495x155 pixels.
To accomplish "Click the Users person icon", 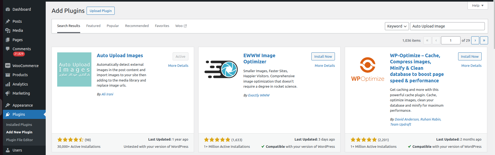I will point(8,150).
